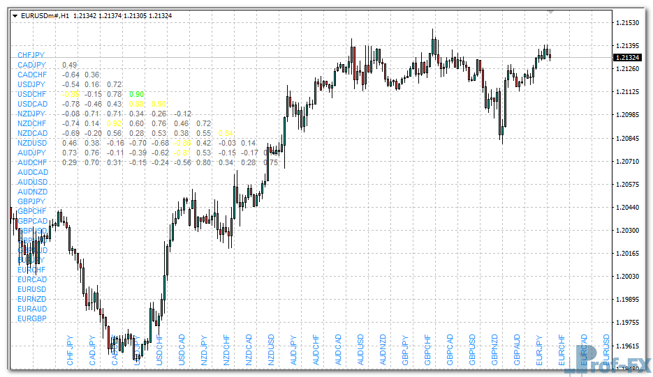The height and width of the screenshot is (377, 653).
Task: Click the 1.21530 price axis label
Action: (x=629, y=23)
